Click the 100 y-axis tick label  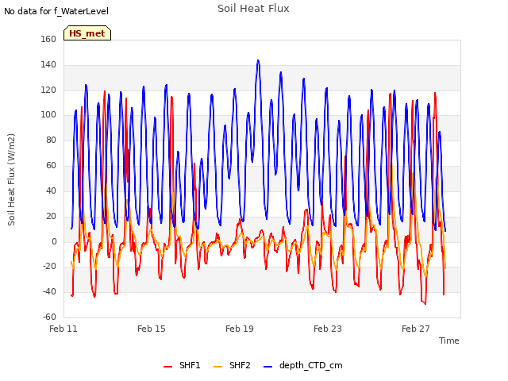[x=48, y=114]
